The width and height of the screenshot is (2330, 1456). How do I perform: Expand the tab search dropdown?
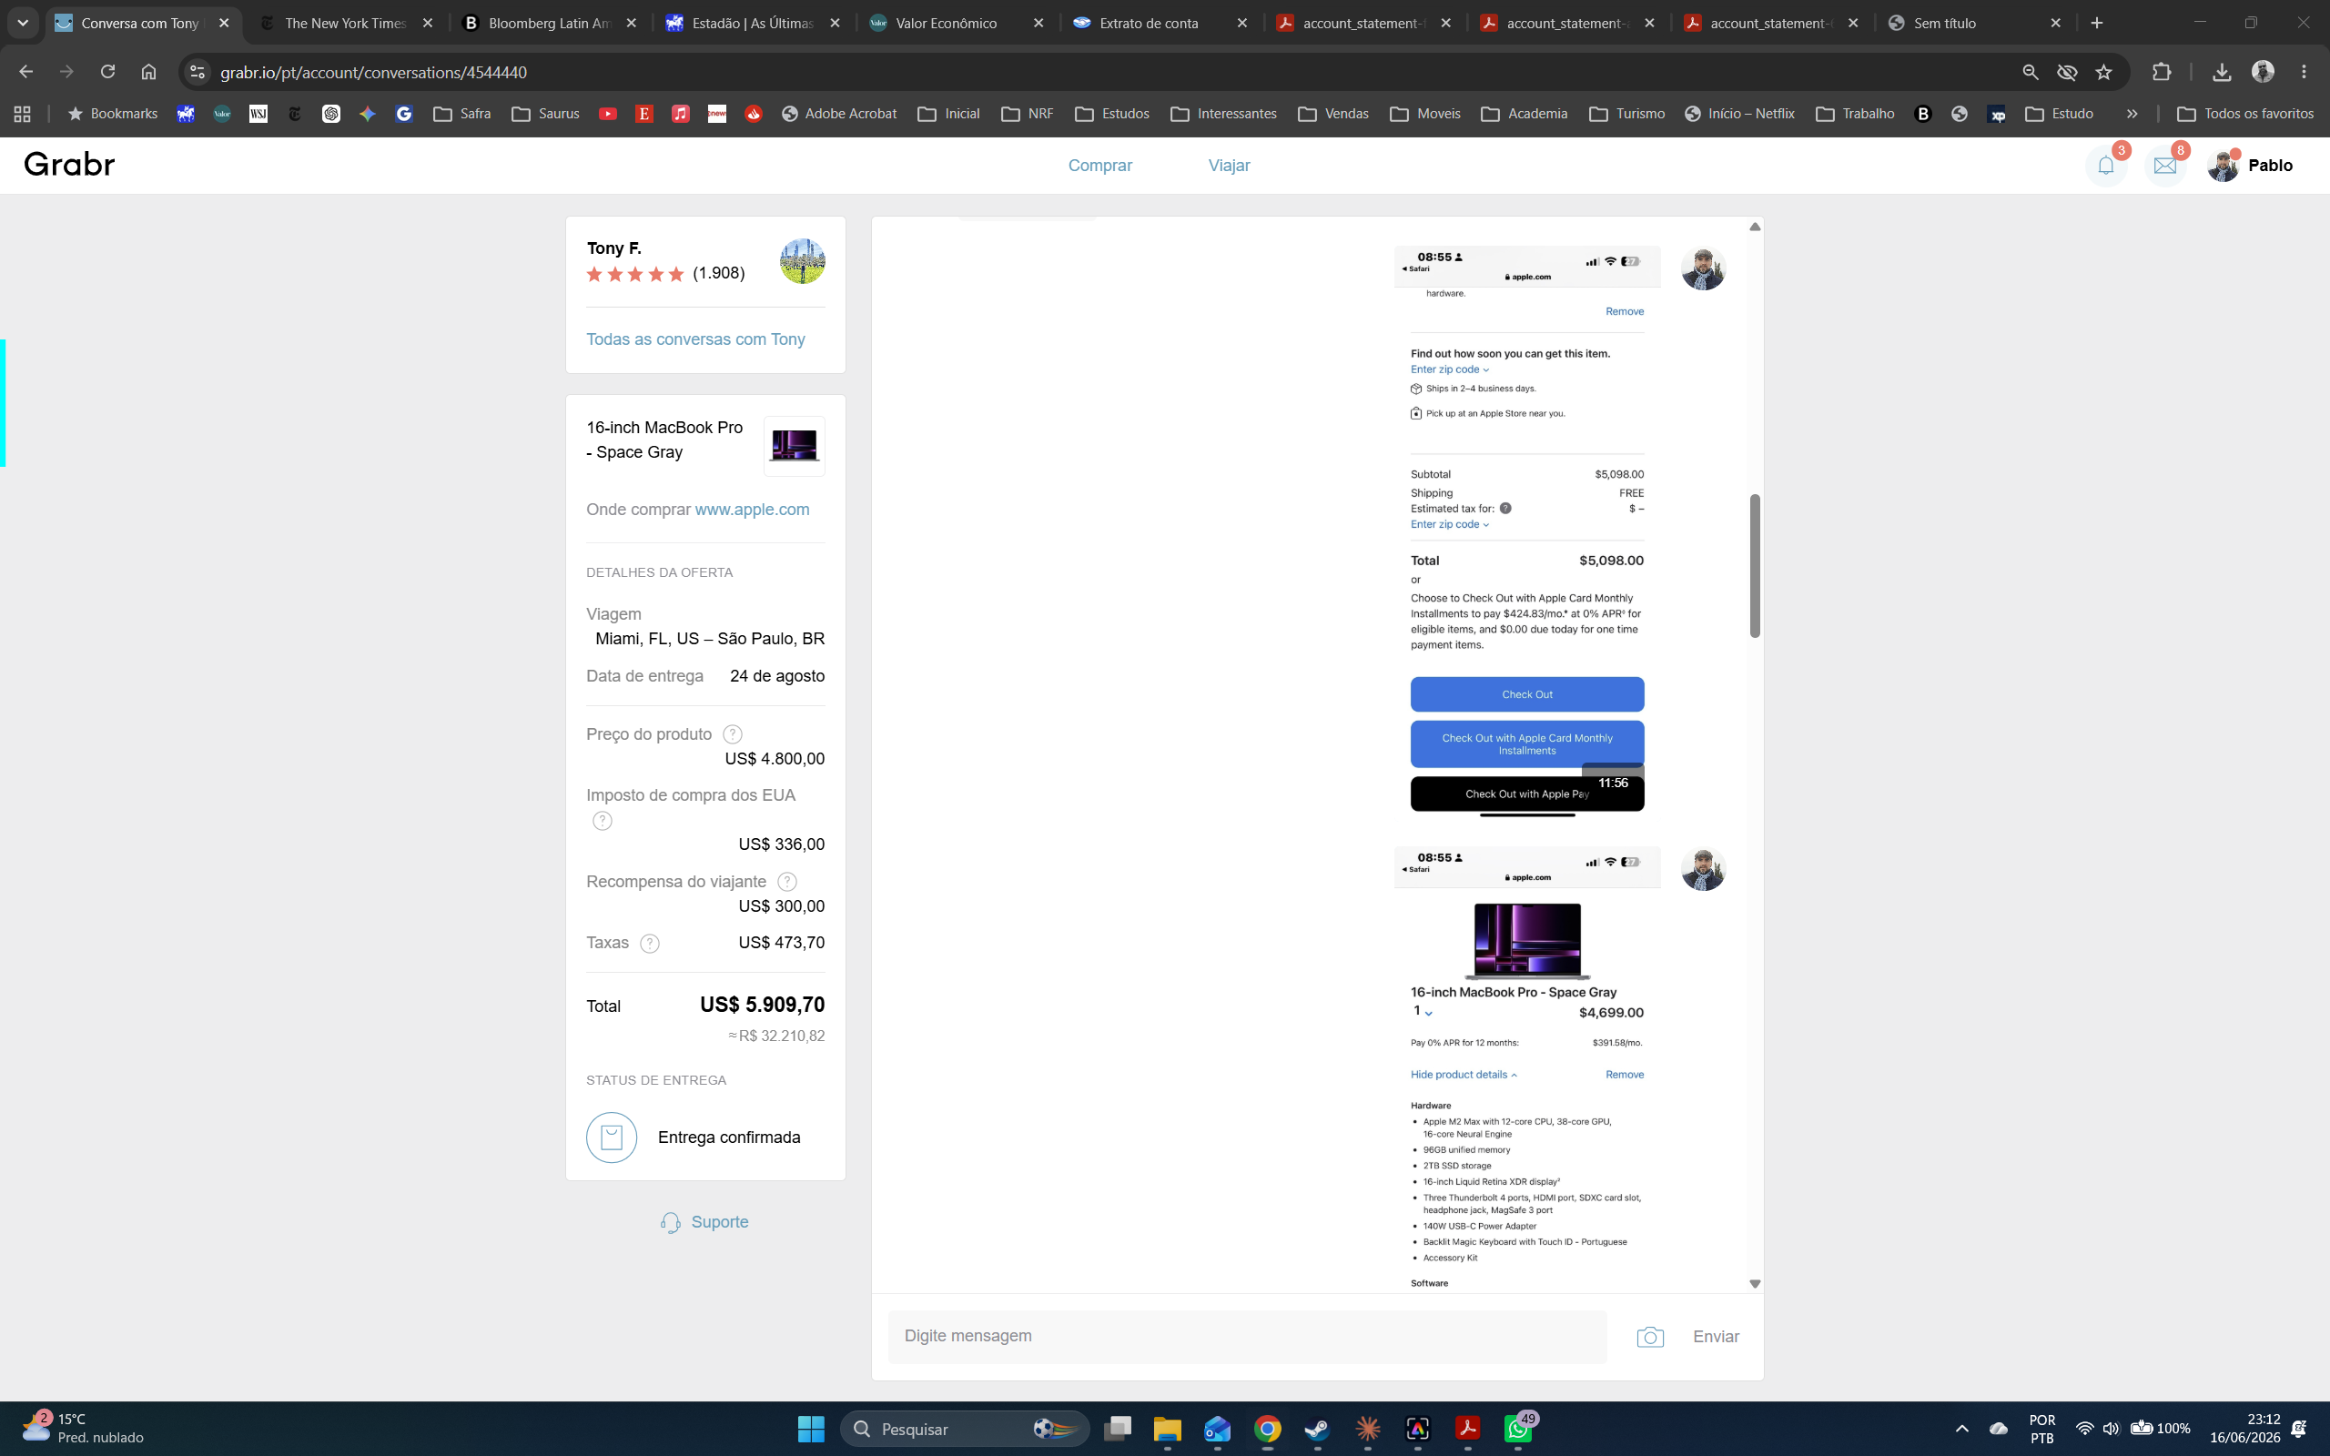[x=22, y=23]
